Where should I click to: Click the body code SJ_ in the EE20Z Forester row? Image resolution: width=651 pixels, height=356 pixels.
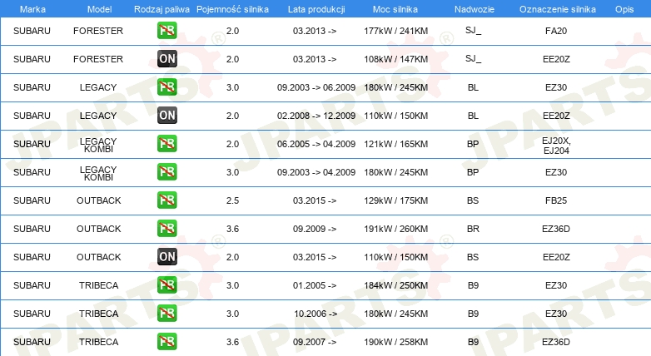click(474, 59)
